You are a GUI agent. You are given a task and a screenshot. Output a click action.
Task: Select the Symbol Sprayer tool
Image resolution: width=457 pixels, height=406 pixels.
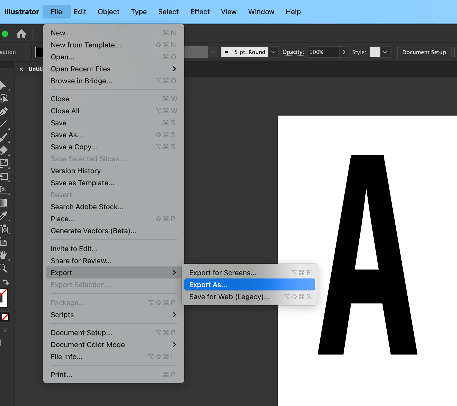(x=4, y=229)
